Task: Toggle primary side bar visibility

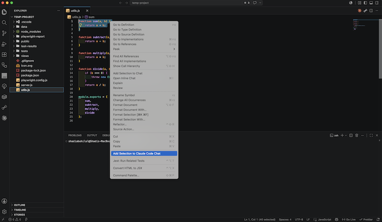Action: click(x=365, y=3)
